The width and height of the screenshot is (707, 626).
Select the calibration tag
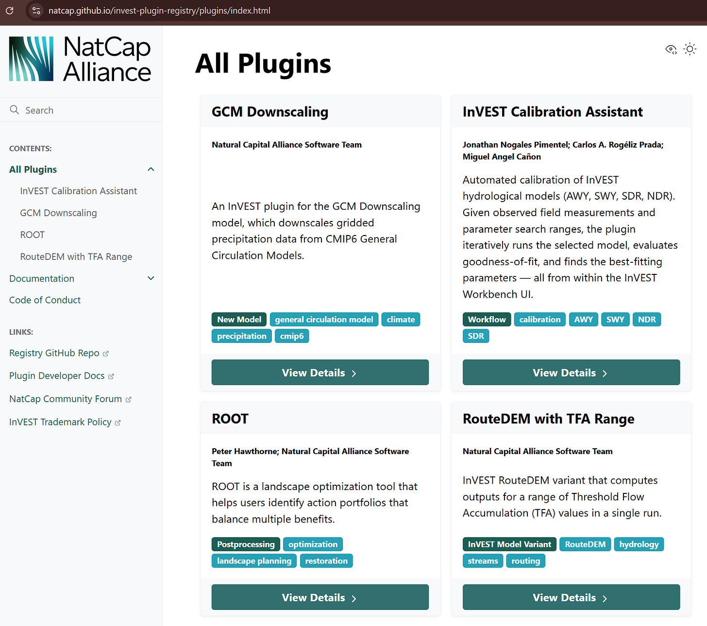pos(539,320)
